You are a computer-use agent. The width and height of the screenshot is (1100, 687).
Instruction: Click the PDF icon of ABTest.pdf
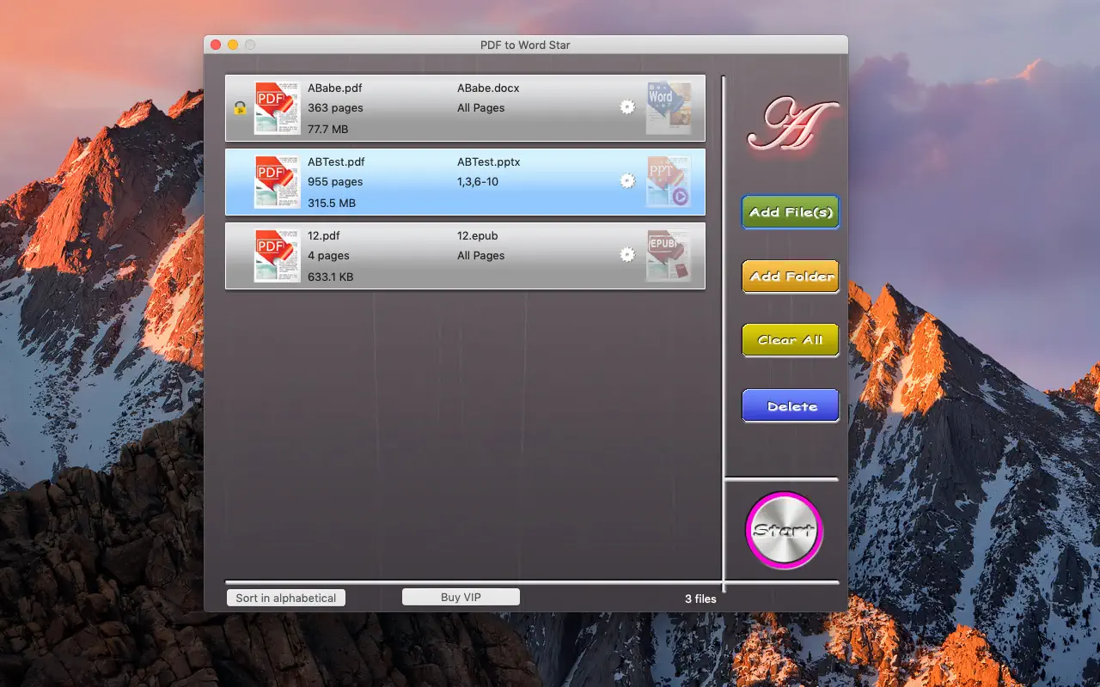coord(277,182)
